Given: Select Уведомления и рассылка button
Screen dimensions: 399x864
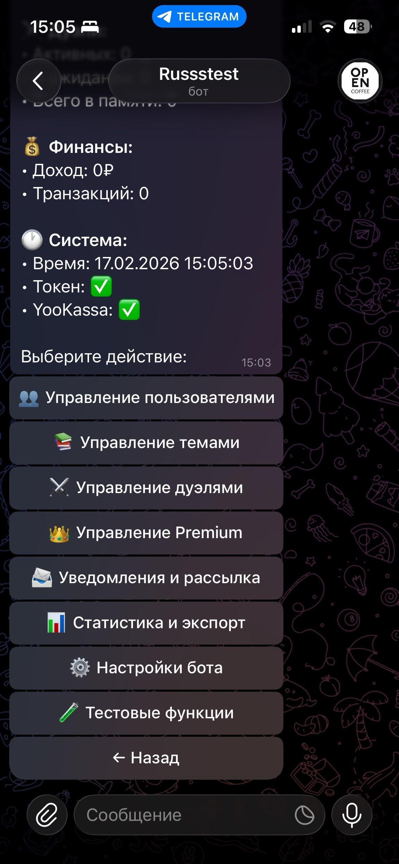Looking at the screenshot, I should pyautogui.click(x=146, y=578).
